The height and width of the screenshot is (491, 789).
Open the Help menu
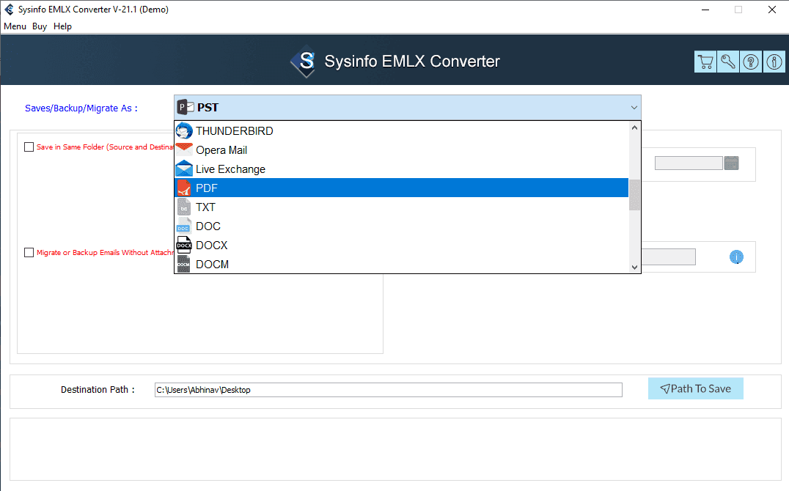tap(62, 26)
